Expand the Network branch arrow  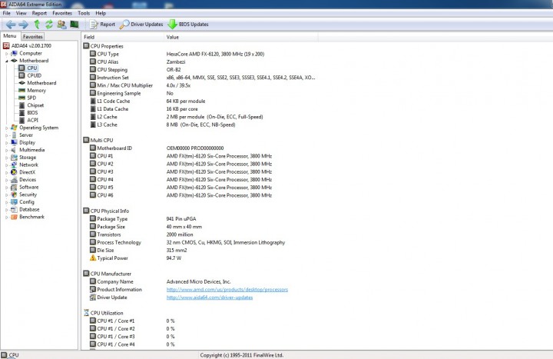tap(6, 165)
